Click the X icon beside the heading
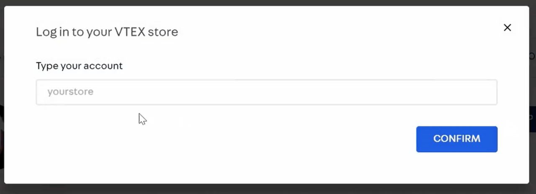Viewport: 536px width, 194px height. [x=507, y=28]
